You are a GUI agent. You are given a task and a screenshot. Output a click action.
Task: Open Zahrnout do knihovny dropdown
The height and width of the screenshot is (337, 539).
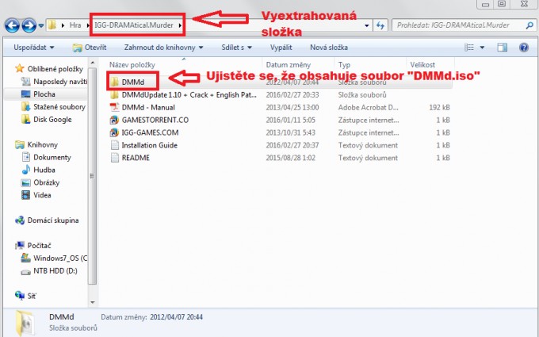coord(163,48)
